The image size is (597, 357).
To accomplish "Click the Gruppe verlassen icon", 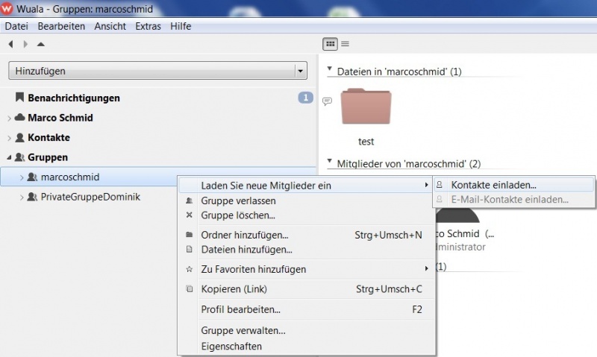I will (190, 200).
